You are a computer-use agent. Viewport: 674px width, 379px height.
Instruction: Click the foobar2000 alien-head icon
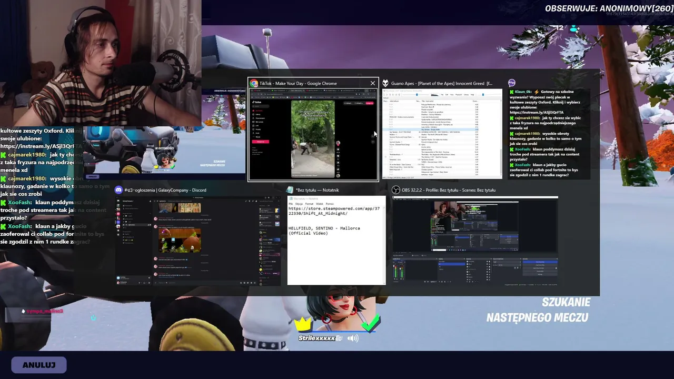[x=385, y=83]
